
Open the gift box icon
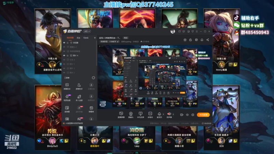(x=185, y=40)
